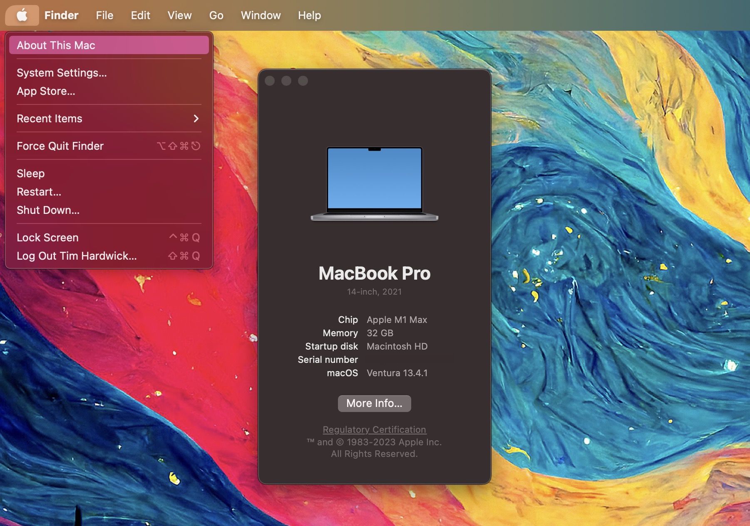Lock the screen
This screenshot has height=526, width=750.
click(47, 237)
